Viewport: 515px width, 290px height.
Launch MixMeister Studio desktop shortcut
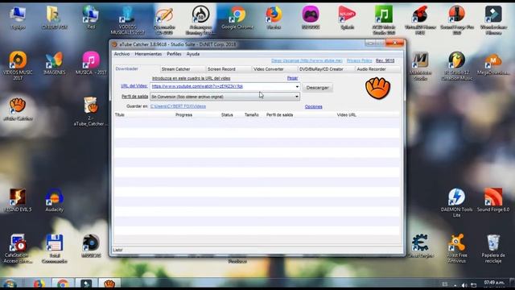pyautogui.click(x=420, y=66)
